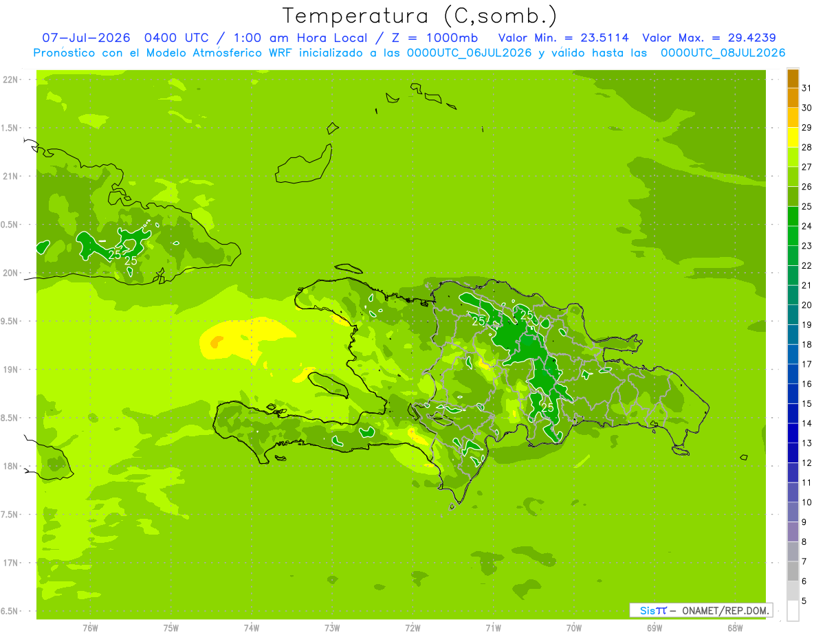Pick the gray legend band between 6 and 7
Image resolution: width=825 pixels, height=637 pixels.
[x=793, y=571]
